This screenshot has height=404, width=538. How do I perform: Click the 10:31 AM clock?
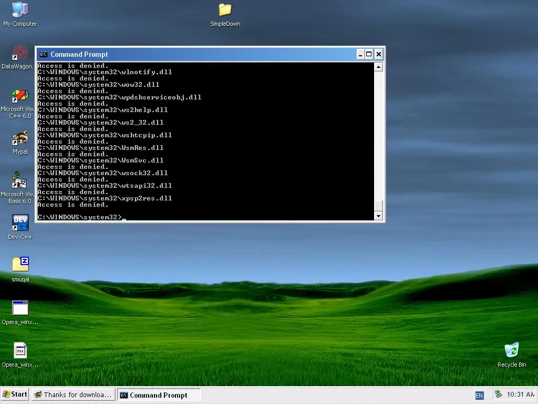click(x=521, y=395)
